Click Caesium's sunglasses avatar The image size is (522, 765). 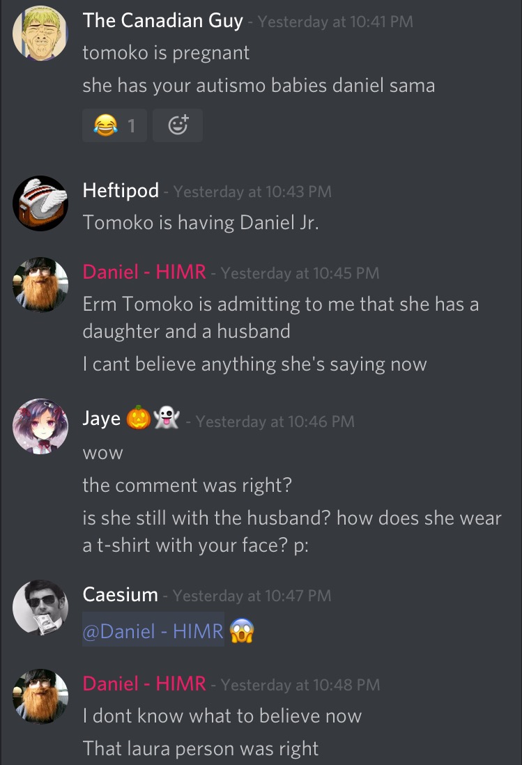(x=40, y=608)
